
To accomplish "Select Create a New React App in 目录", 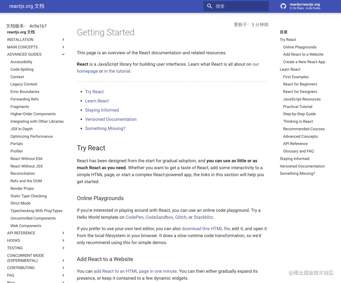I will point(304,62).
